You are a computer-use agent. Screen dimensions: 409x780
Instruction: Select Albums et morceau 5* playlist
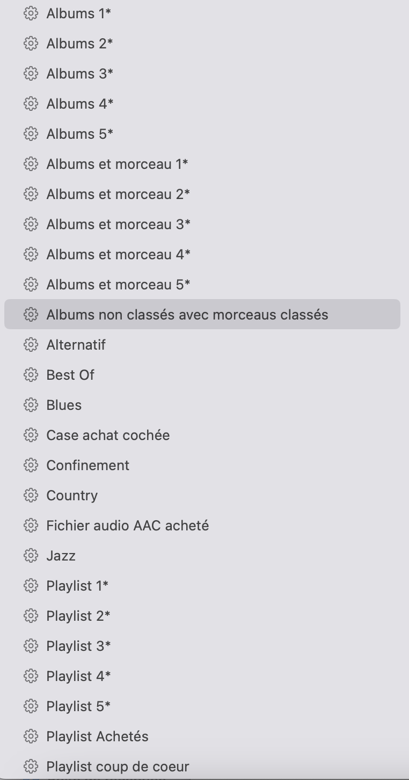coord(118,285)
